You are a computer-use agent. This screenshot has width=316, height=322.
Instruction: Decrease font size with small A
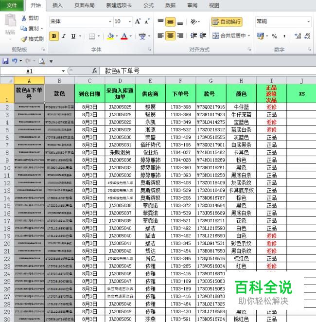(147, 21)
